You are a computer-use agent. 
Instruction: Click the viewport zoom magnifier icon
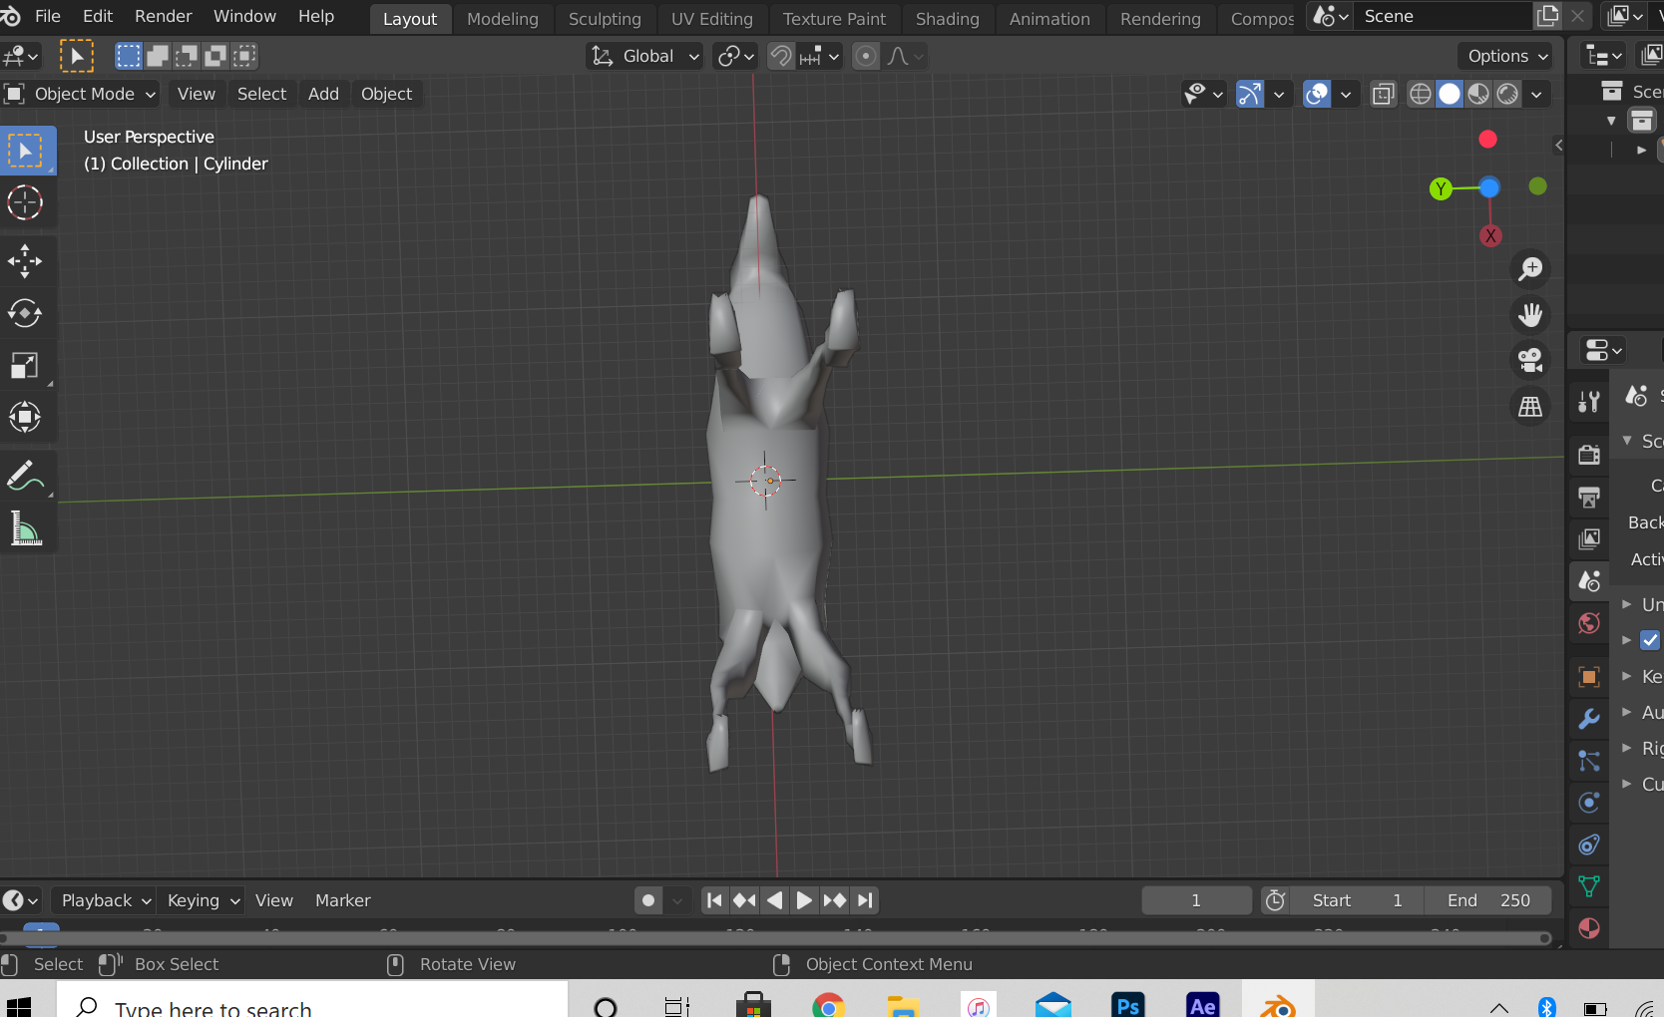pyautogui.click(x=1530, y=268)
